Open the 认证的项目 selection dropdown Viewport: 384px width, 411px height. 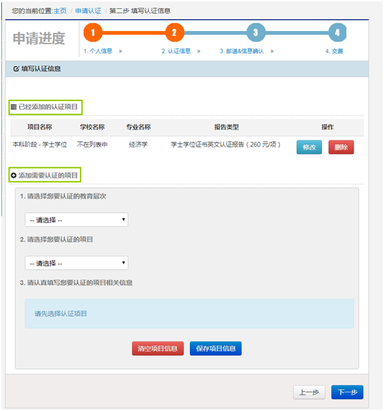76,263
